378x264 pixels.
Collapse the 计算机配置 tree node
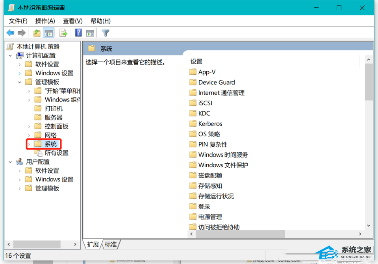[x=10, y=55]
